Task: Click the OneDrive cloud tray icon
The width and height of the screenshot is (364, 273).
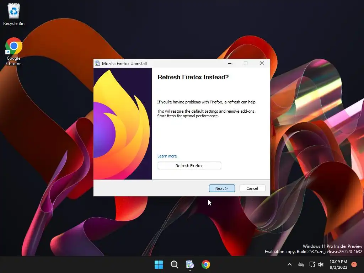Action: (301, 264)
